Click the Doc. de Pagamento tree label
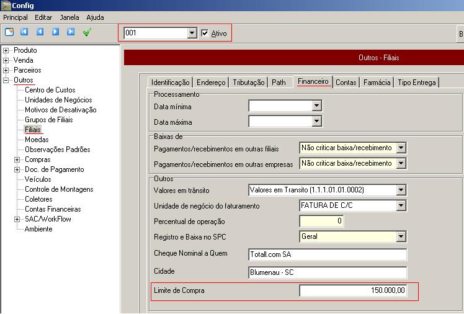This screenshot has height=314, width=464. [55, 169]
